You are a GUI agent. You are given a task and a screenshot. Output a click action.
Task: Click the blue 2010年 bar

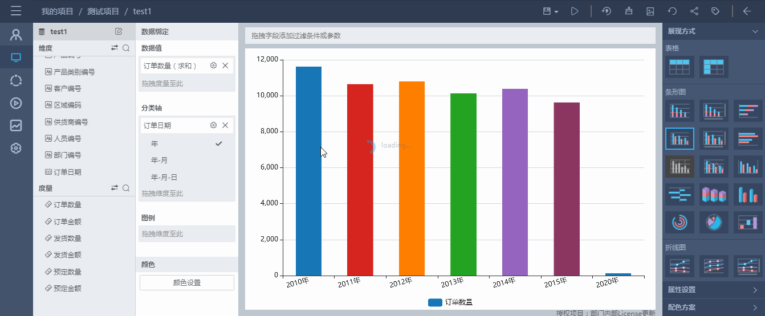[x=308, y=171]
